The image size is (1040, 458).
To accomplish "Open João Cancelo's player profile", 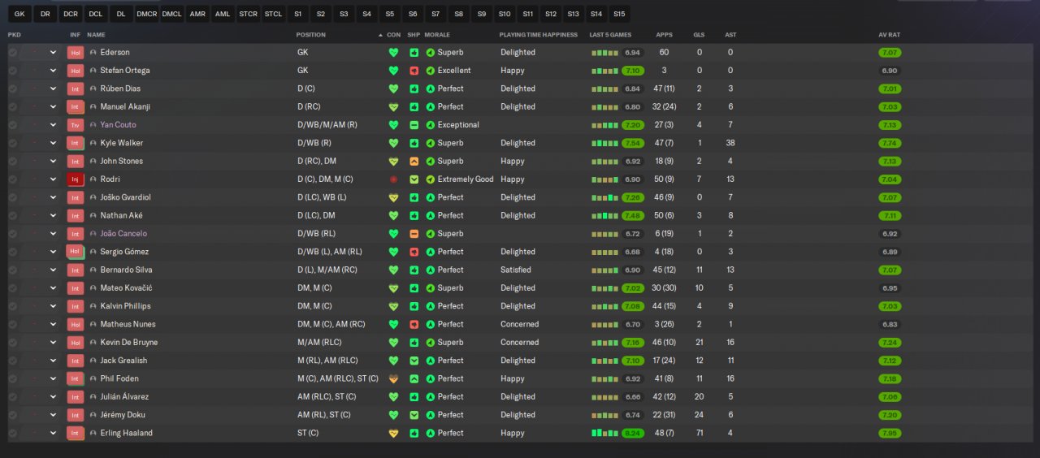I will pyautogui.click(x=123, y=234).
